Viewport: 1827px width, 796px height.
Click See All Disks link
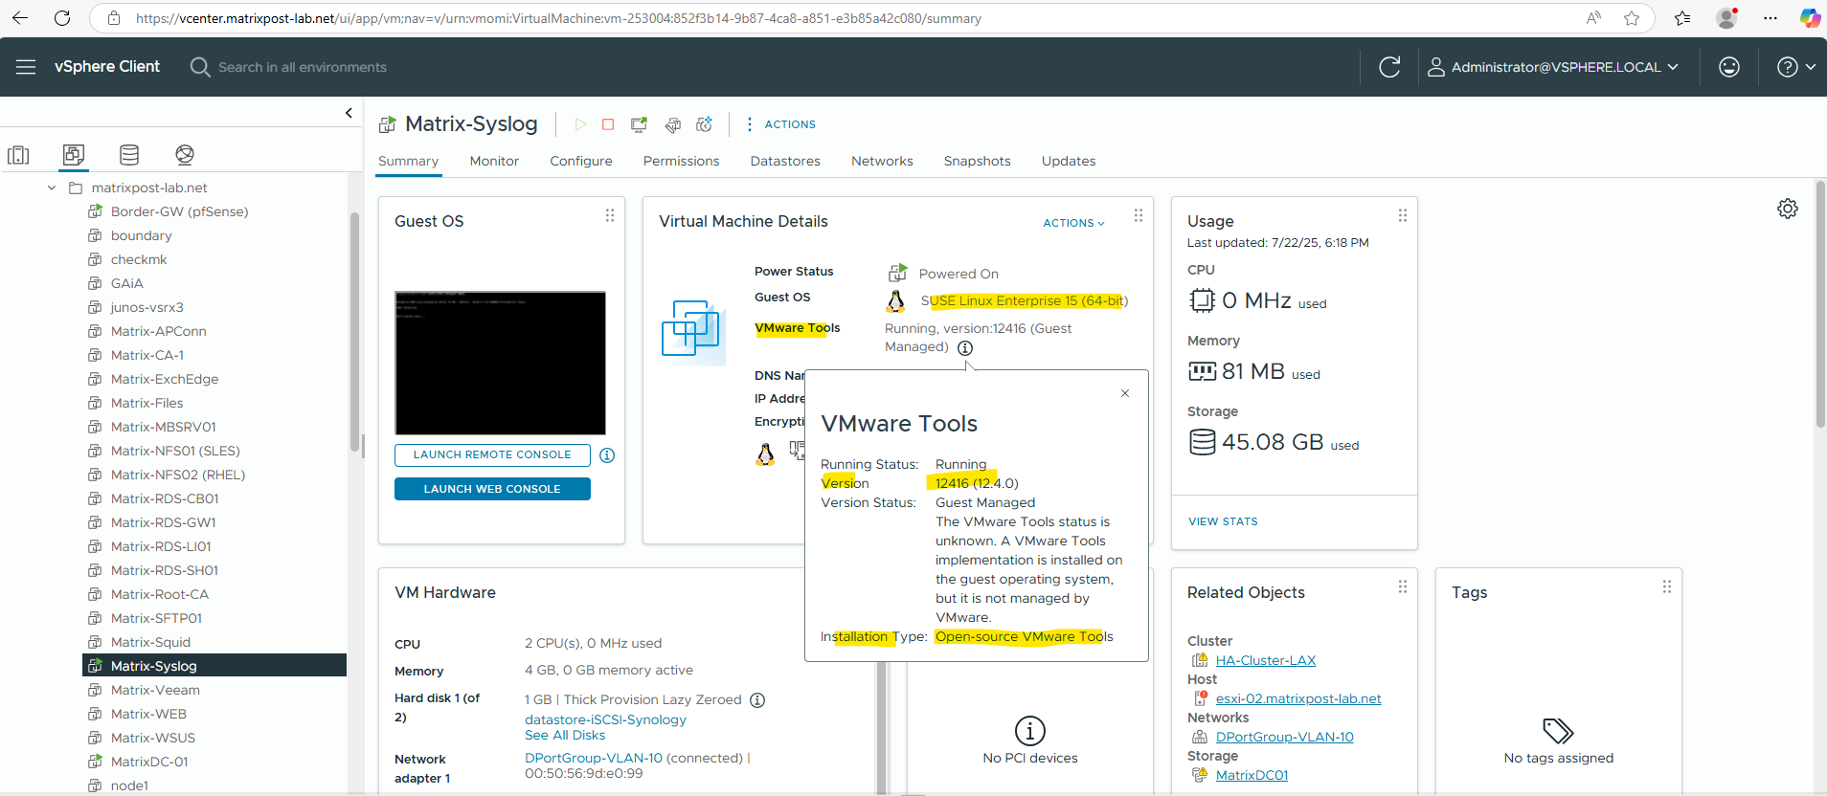[565, 735]
